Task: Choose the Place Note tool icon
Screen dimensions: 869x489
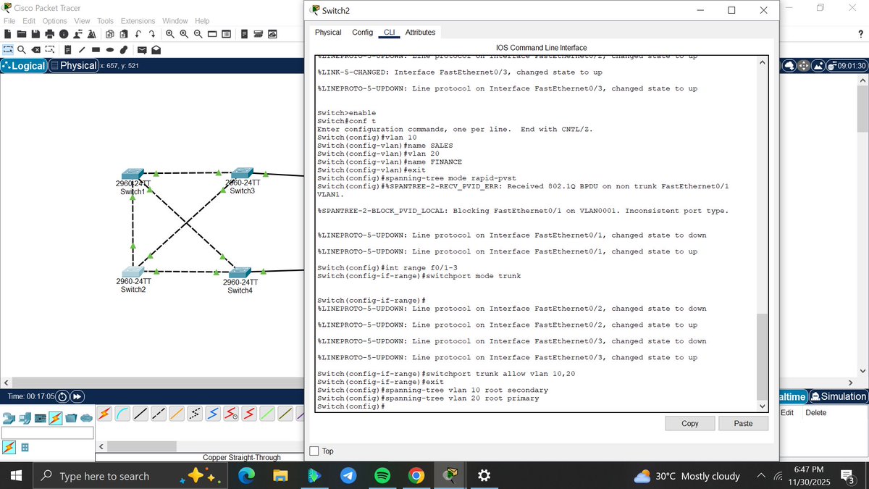Action: click(67, 50)
